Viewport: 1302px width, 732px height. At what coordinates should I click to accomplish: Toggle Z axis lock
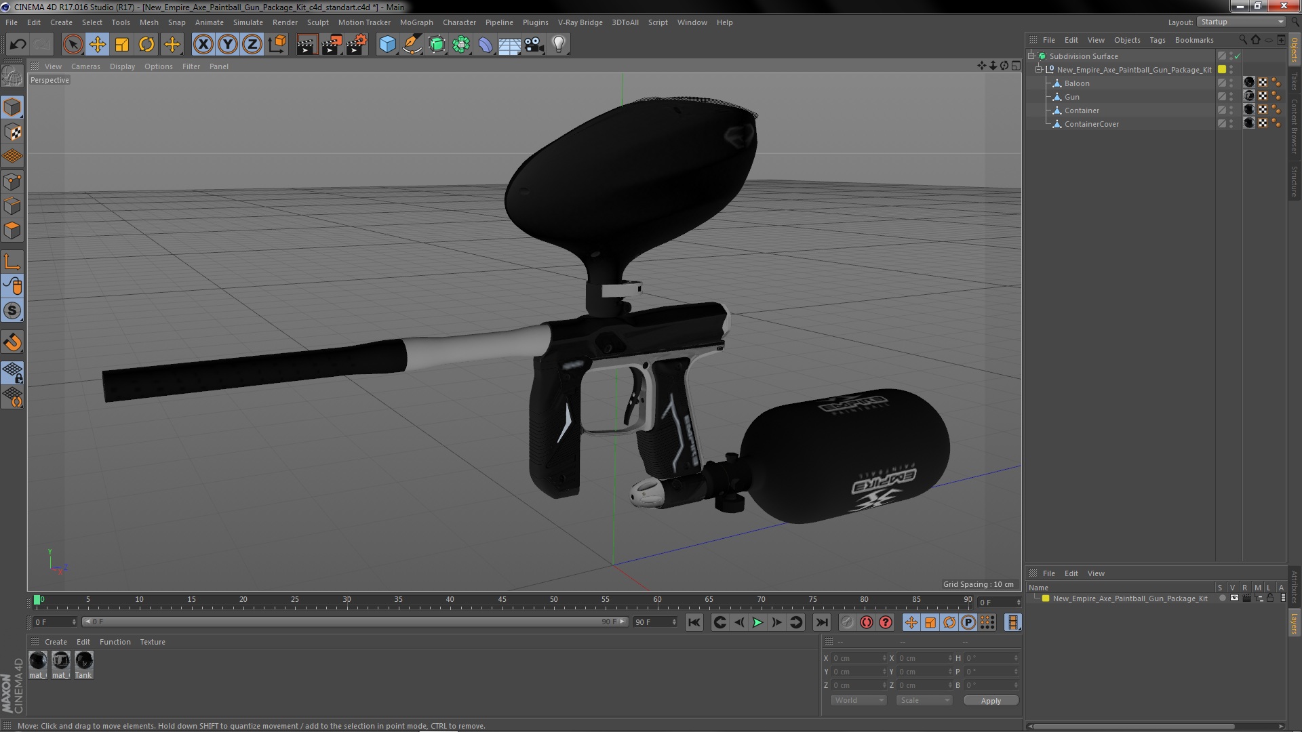(252, 45)
